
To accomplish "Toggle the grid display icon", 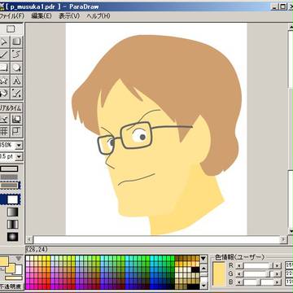I will tap(4, 131).
